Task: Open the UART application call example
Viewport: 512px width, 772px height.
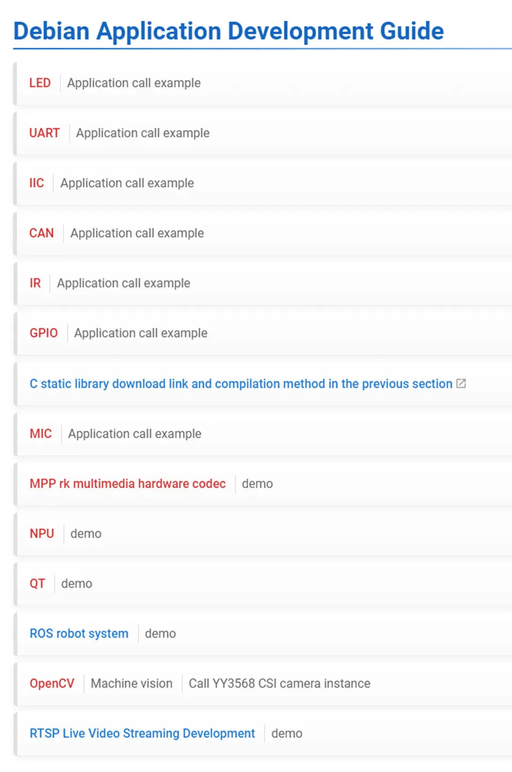Action: point(262,133)
